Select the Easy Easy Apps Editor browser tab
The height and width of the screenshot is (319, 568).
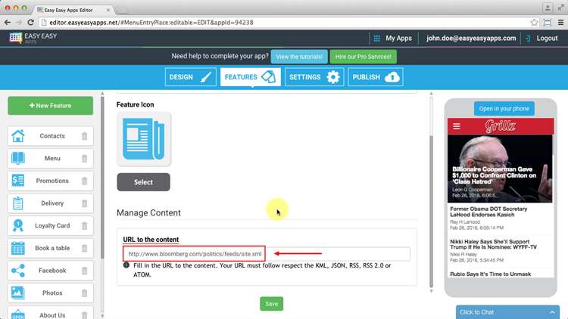tap(73, 10)
